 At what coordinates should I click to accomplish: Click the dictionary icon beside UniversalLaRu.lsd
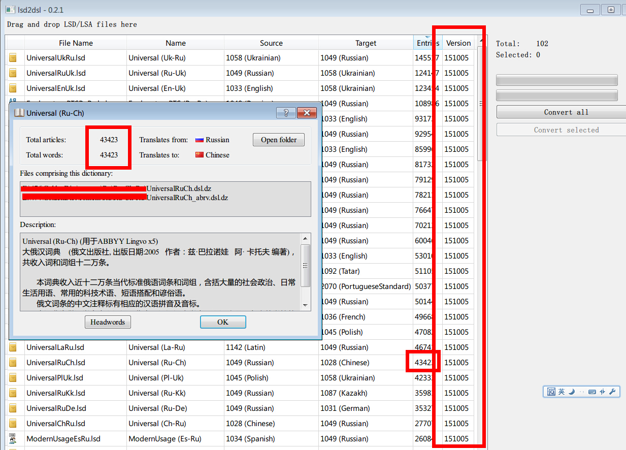[x=13, y=347]
